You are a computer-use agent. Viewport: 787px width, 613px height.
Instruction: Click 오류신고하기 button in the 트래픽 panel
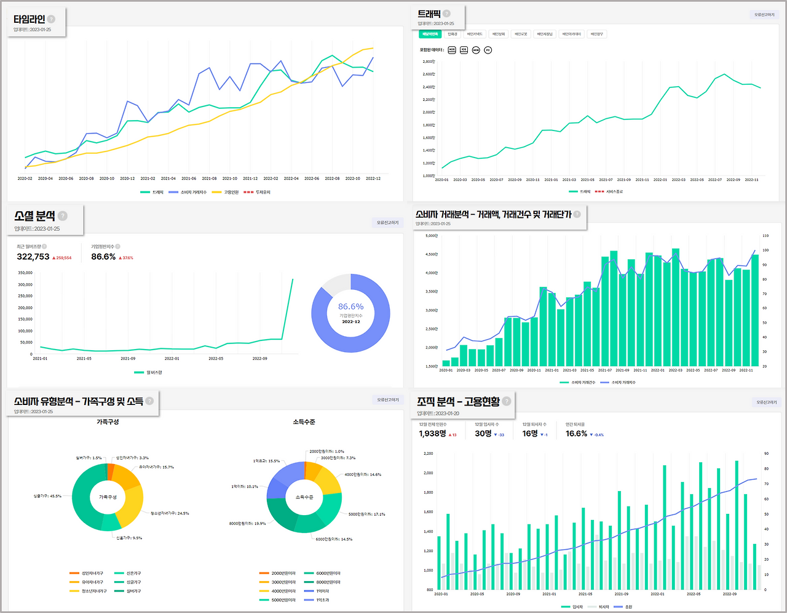coord(765,15)
